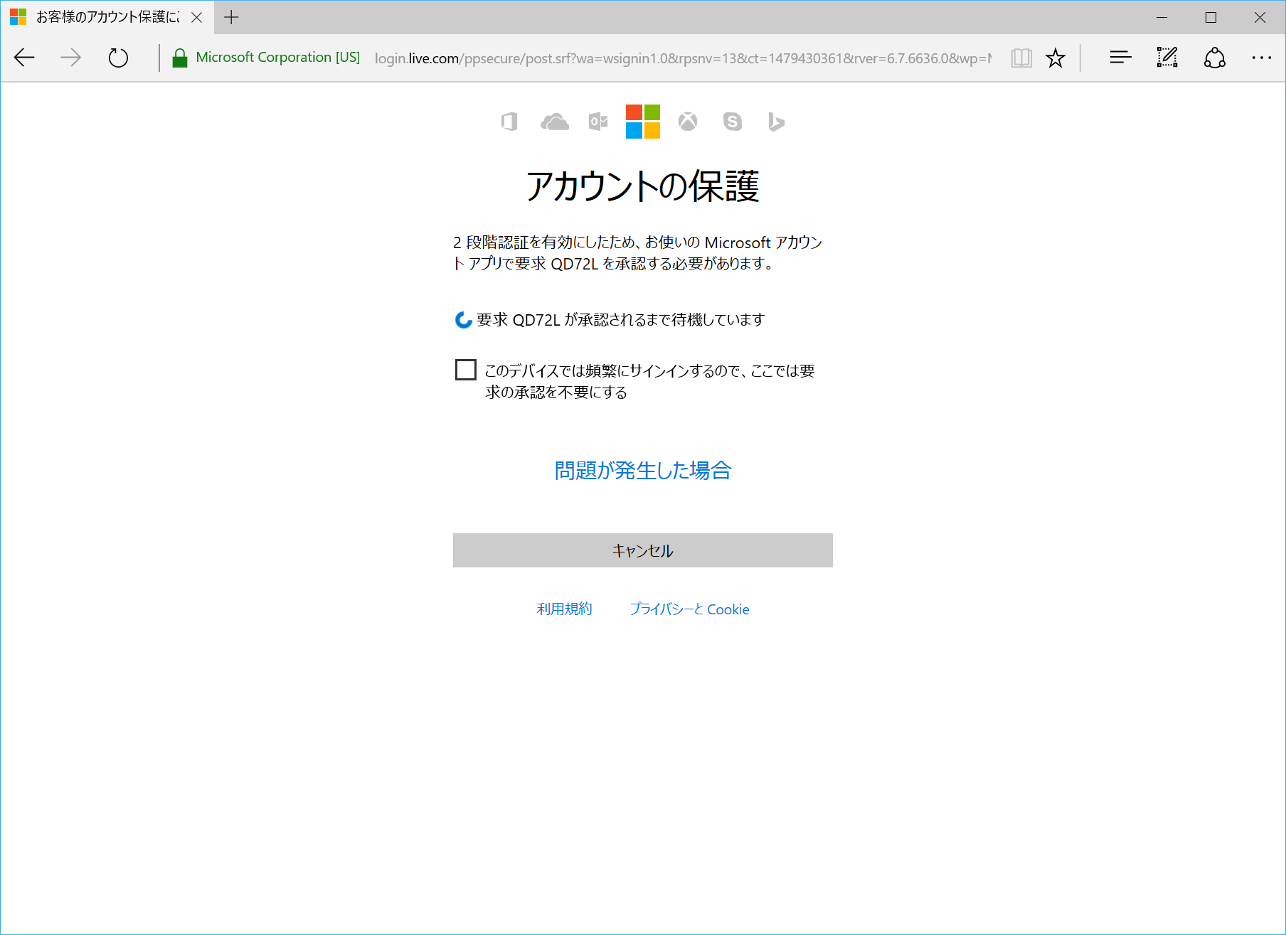Add this page to favorites

(1056, 58)
